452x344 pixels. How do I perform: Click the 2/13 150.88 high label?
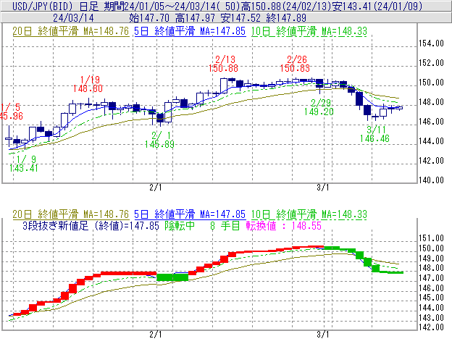point(223,64)
